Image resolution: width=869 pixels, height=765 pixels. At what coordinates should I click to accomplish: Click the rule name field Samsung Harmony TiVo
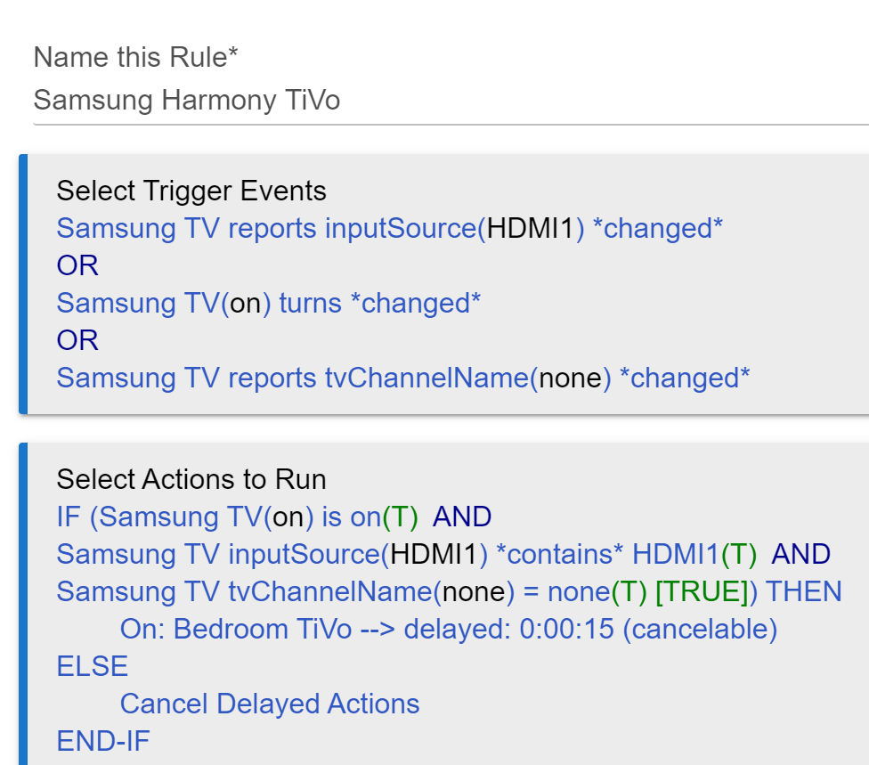click(450, 101)
